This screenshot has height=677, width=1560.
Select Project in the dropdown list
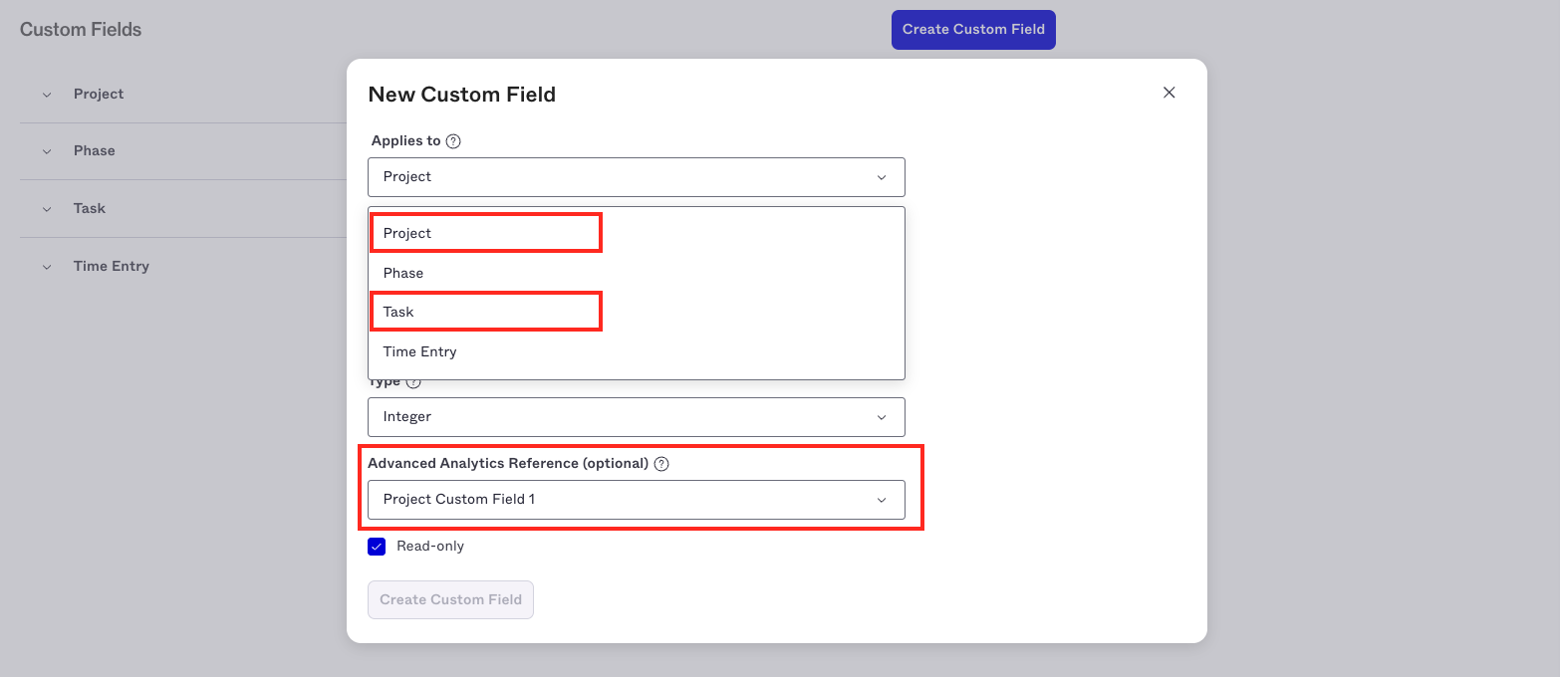[x=637, y=233]
